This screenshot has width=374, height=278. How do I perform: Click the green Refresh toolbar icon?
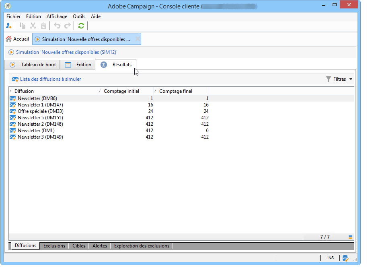[81, 26]
